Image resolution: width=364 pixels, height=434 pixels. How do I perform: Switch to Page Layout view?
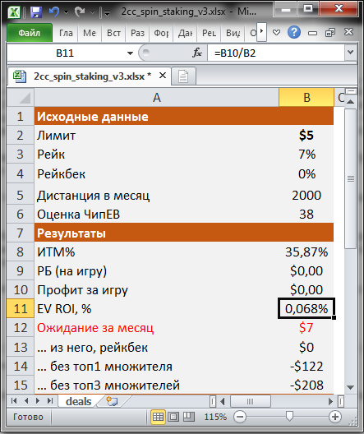pos(173,417)
